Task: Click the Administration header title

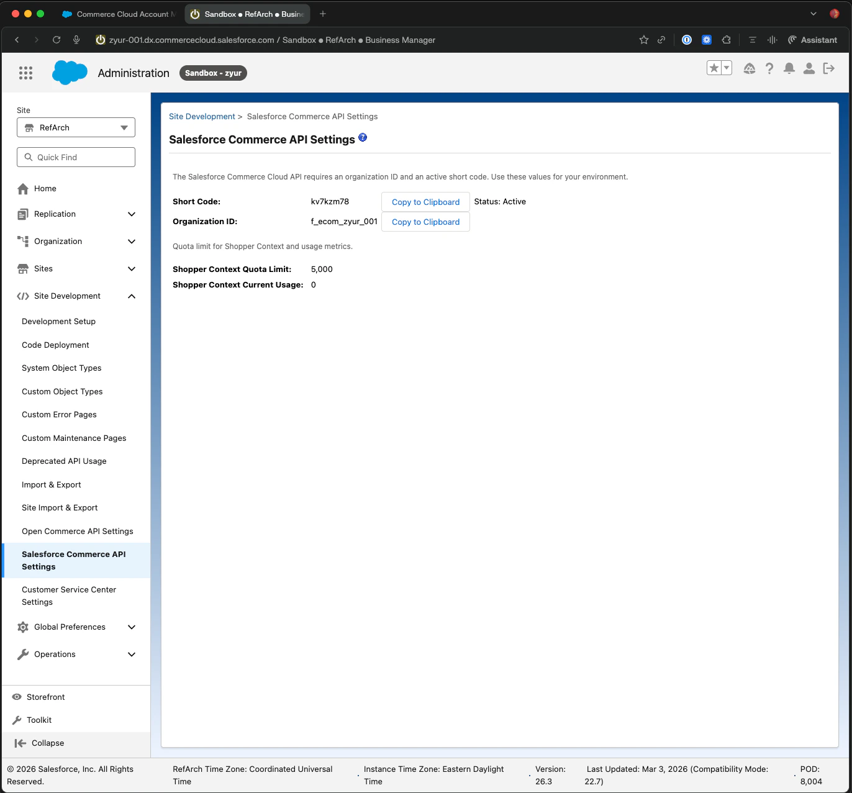Action: coord(134,73)
